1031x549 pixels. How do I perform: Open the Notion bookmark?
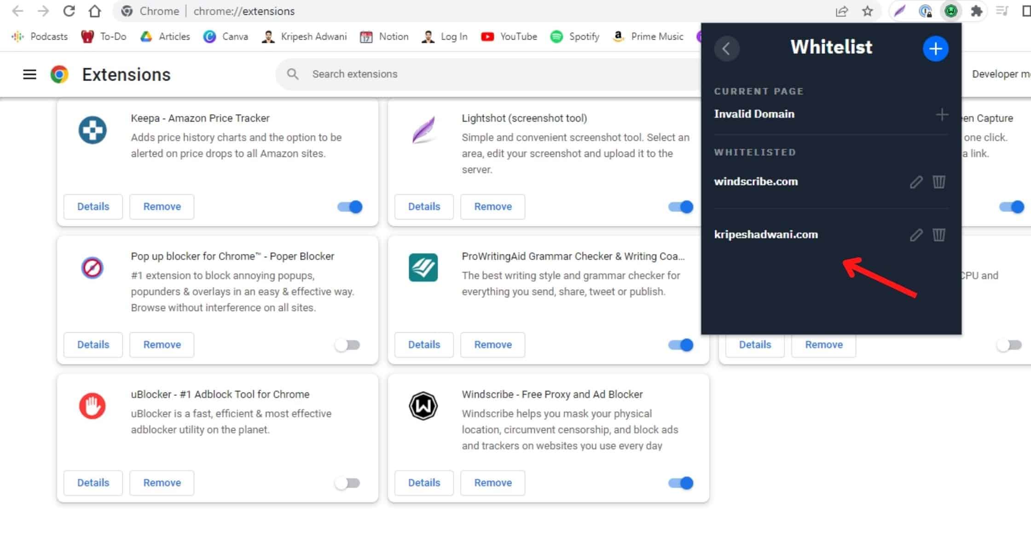384,36
